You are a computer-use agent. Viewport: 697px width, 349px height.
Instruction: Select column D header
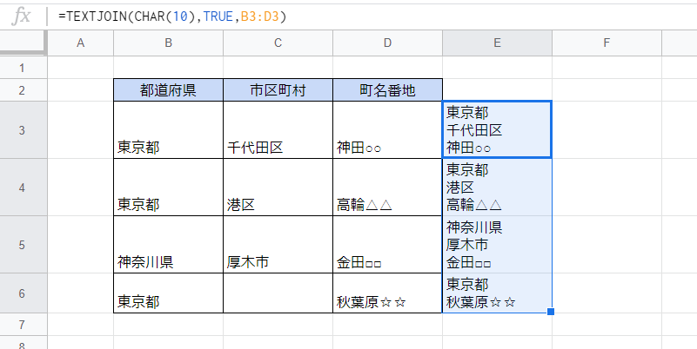[387, 43]
